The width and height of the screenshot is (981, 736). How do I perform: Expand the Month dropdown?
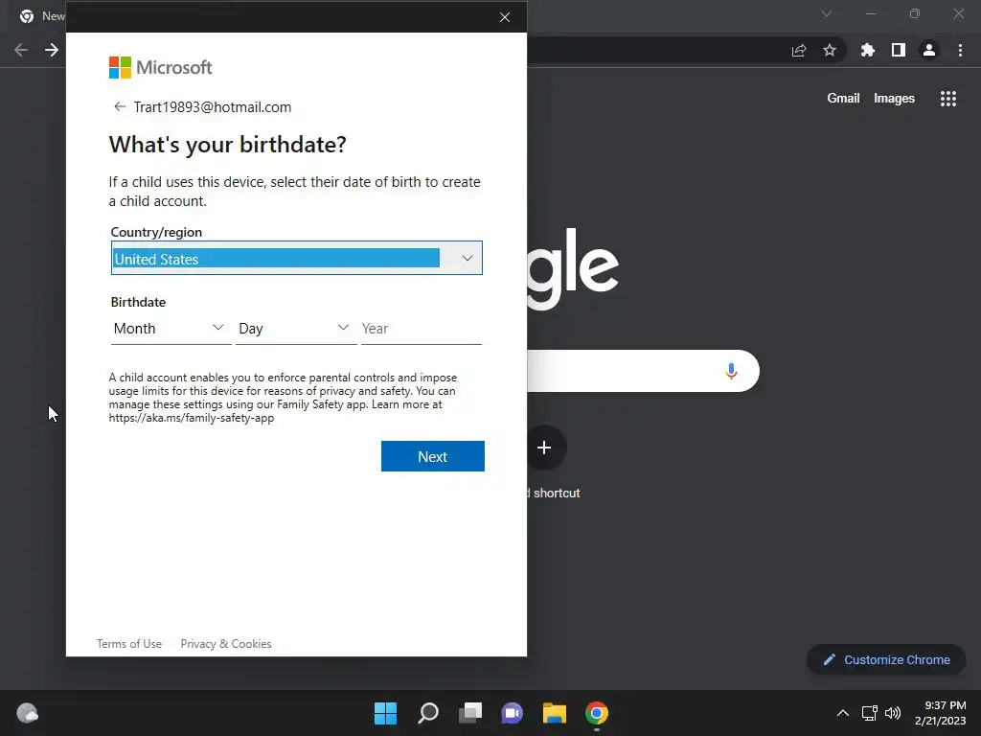point(171,329)
